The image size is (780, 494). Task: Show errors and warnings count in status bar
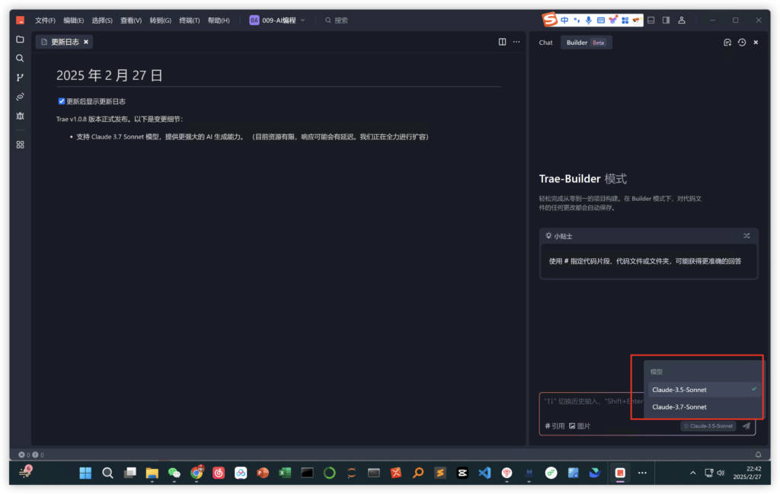30,454
